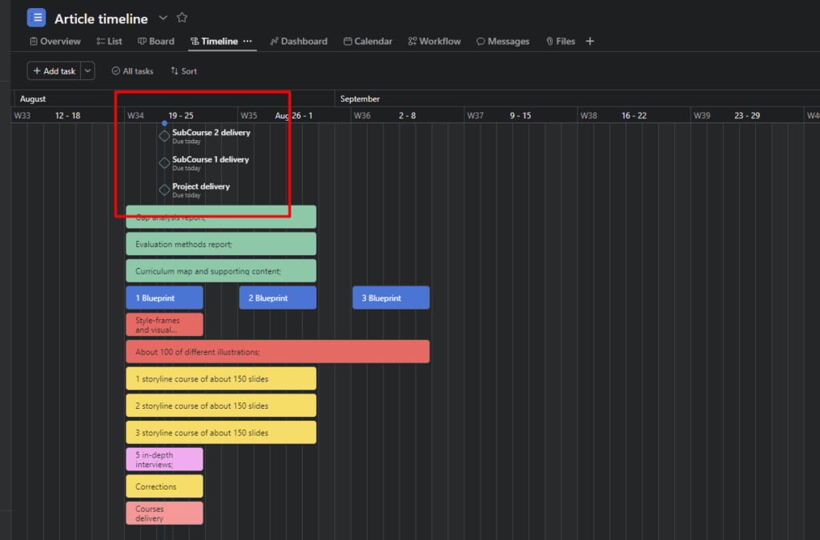Open the project title dropdown chevron
The image size is (820, 540).
[x=163, y=18]
